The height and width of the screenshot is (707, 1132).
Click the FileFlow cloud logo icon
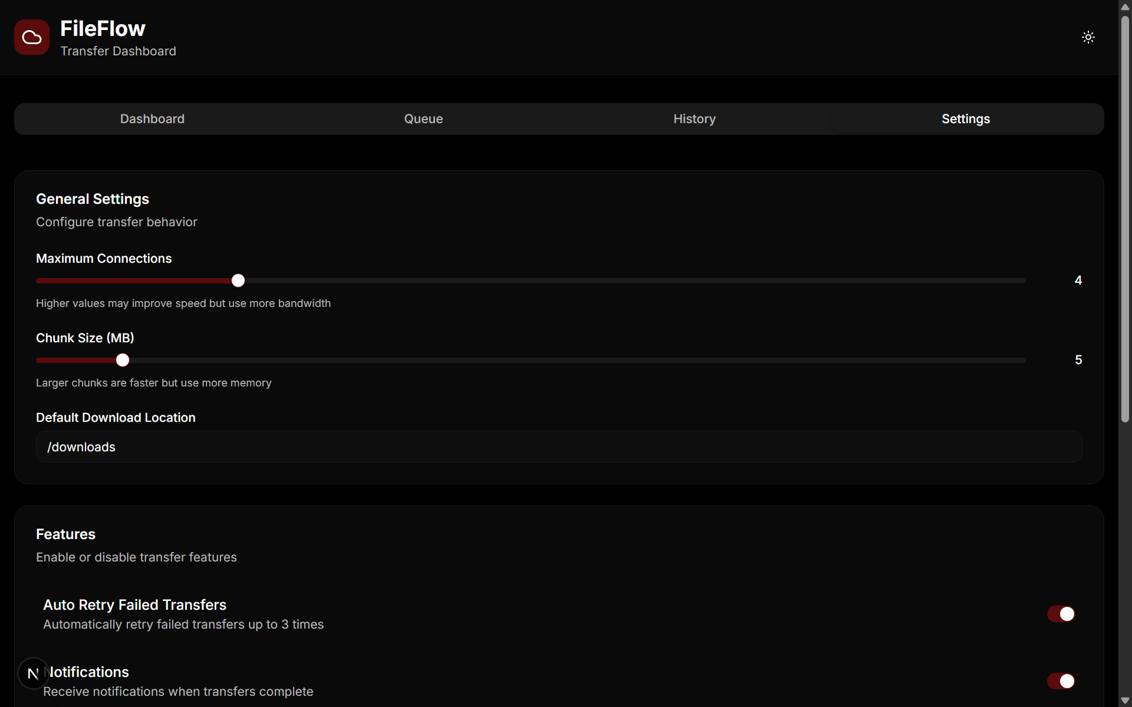click(x=32, y=37)
